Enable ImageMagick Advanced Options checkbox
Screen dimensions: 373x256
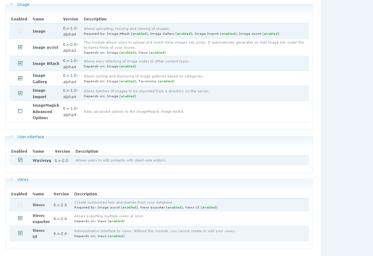pos(20,111)
